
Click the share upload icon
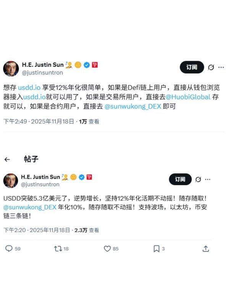[x=206, y=249]
